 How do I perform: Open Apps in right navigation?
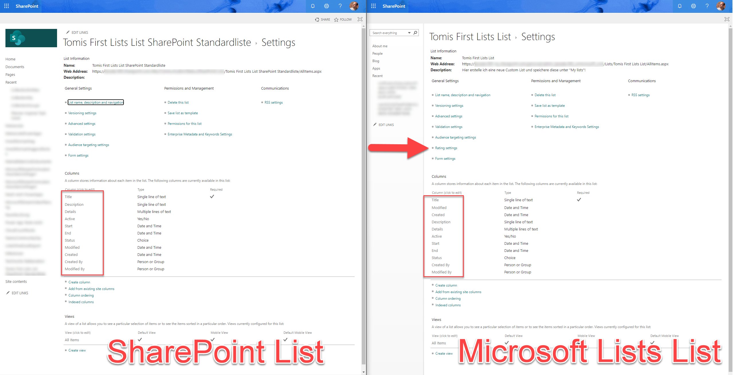coord(376,68)
